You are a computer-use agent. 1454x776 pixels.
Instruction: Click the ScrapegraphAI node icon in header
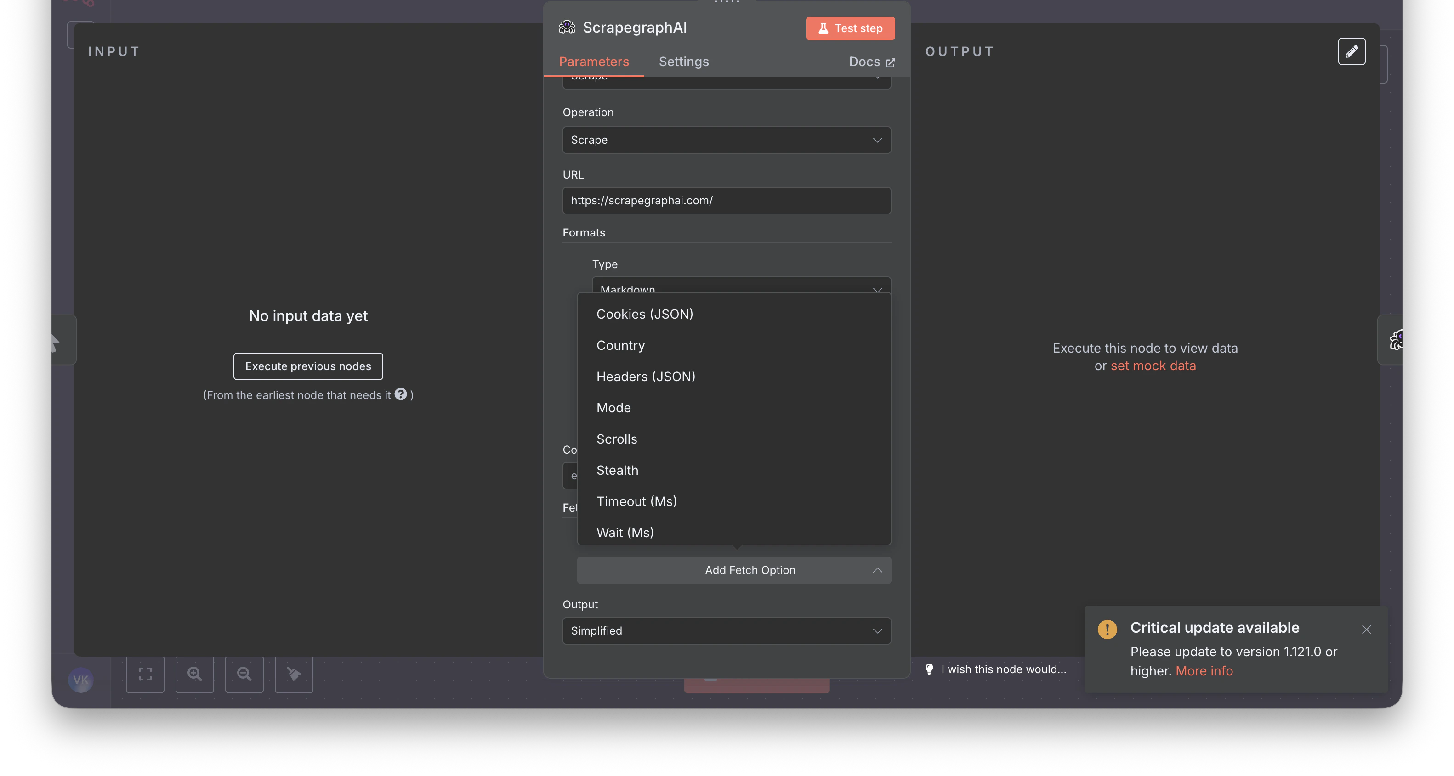pyautogui.click(x=567, y=27)
